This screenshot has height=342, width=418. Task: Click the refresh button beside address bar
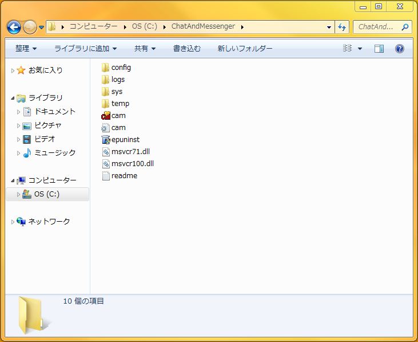point(343,27)
